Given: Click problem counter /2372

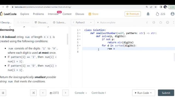Looking at the screenshot, I should (54, 93).
